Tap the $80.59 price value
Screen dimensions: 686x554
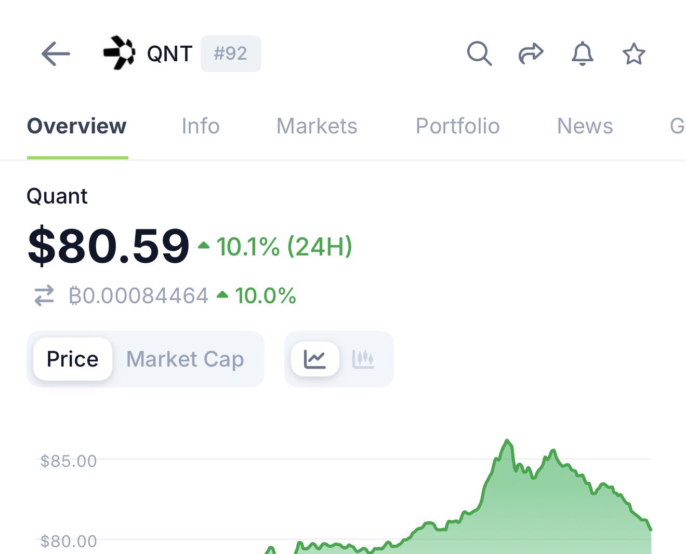tap(109, 246)
